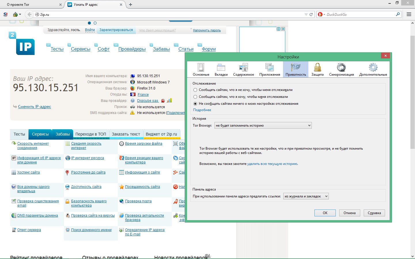
Task: Click 'Сменить IP-адрес' link
Action: [x=35, y=106]
